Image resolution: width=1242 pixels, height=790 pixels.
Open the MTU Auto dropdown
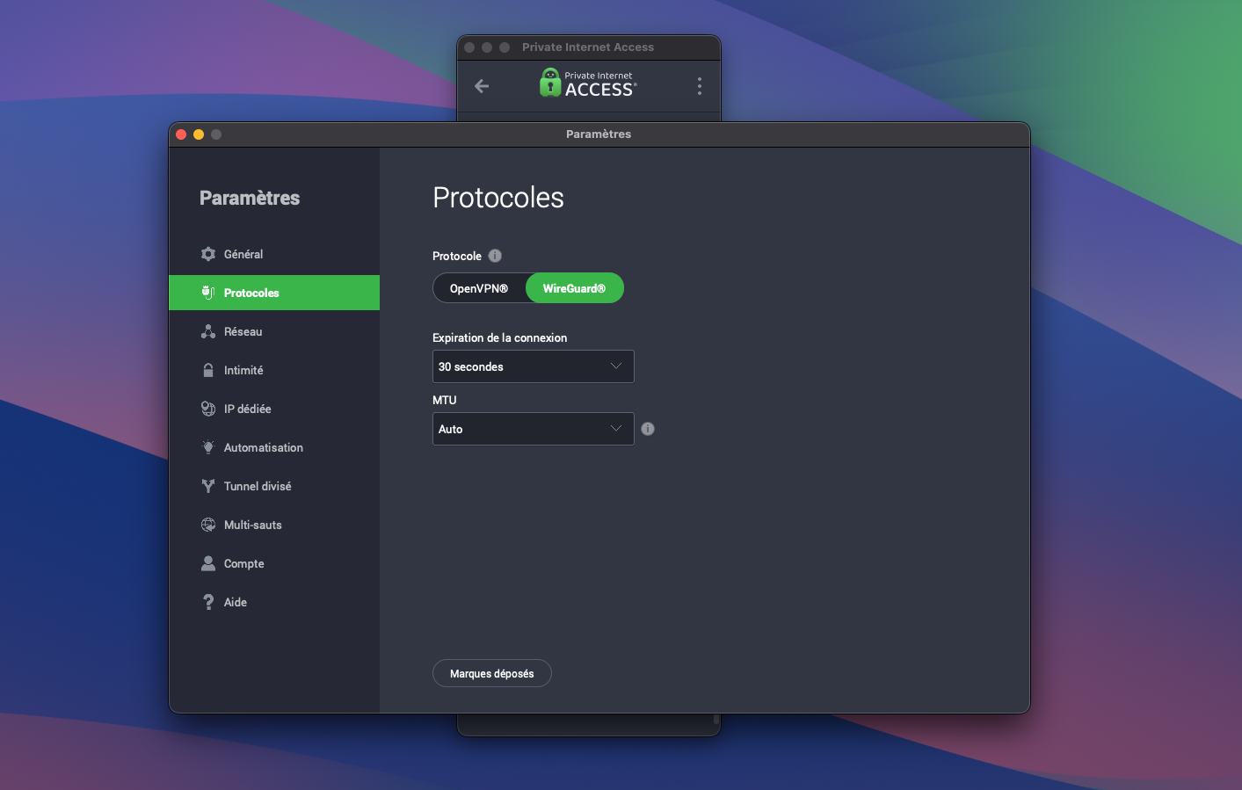point(533,429)
